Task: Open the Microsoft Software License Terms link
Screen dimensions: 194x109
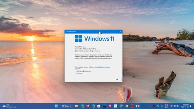Action: pyautogui.click(x=102, y=67)
